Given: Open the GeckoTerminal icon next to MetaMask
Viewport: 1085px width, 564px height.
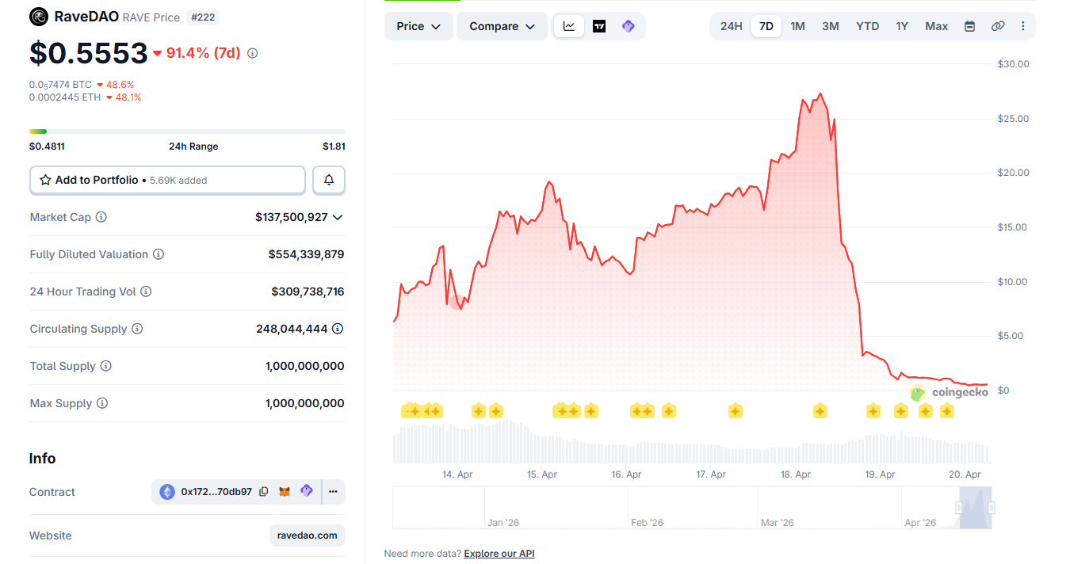Looking at the screenshot, I should [307, 491].
